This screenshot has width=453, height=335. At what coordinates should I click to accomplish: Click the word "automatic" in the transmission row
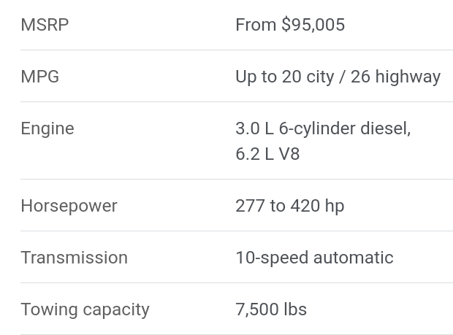point(353,258)
